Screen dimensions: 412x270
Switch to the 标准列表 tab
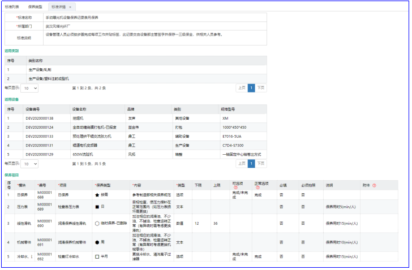(x=11, y=7)
